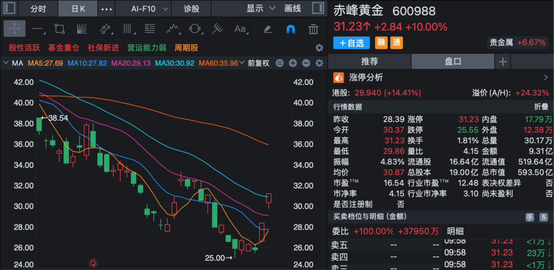Switch to the 推荐 tab
This screenshot has height=270, width=554.
369,62
